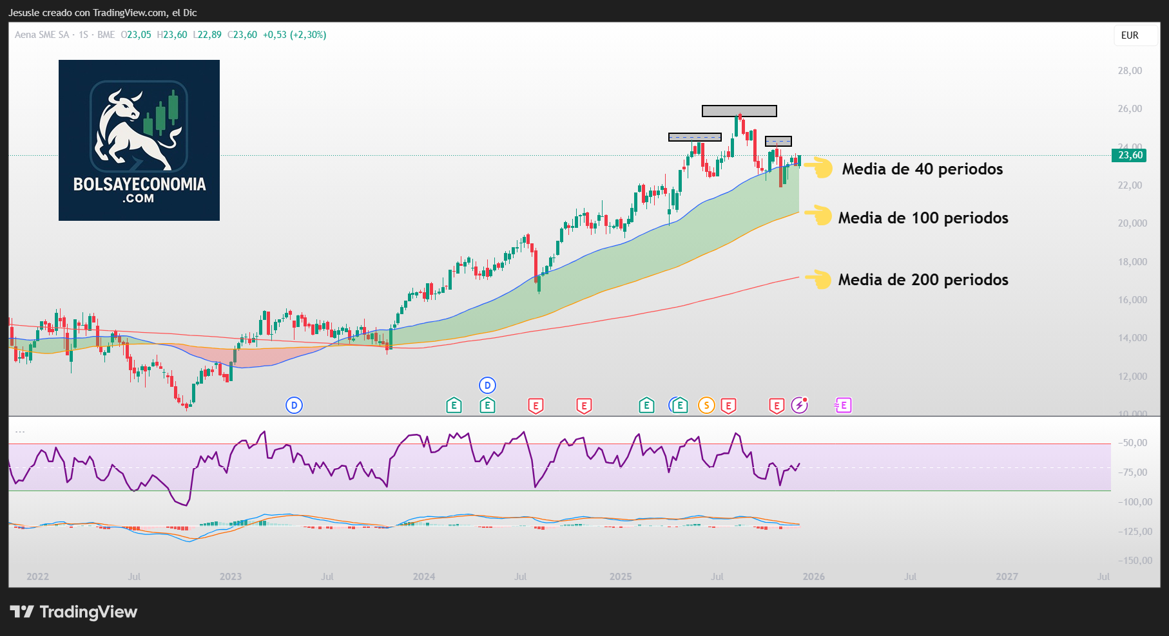Select the dividend badge above the 2024 earnings icon
This screenshot has width=1169, height=636.
click(488, 385)
